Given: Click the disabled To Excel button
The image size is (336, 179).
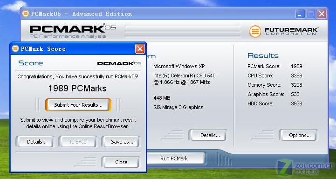Looking at the screenshot, I should coord(78,142).
